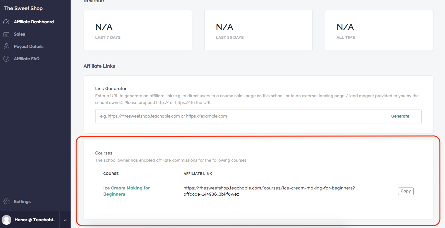Open the Affiliate FAQ page
The width and height of the screenshot is (445, 228).
click(27, 59)
